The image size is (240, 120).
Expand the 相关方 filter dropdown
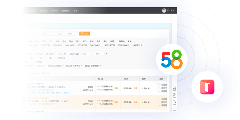pyautogui.click(x=41, y=66)
